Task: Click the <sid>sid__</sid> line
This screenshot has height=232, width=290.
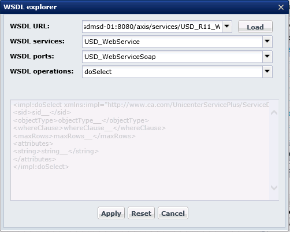Action: [42, 112]
